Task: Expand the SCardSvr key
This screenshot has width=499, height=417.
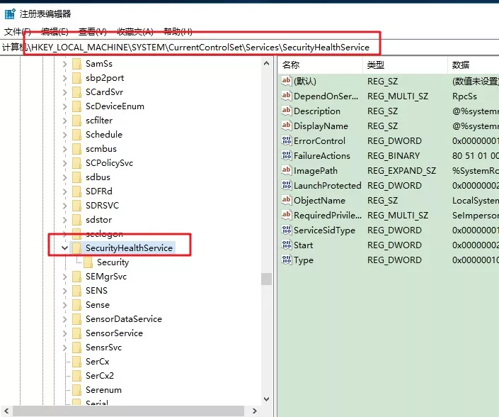Action: [64, 92]
